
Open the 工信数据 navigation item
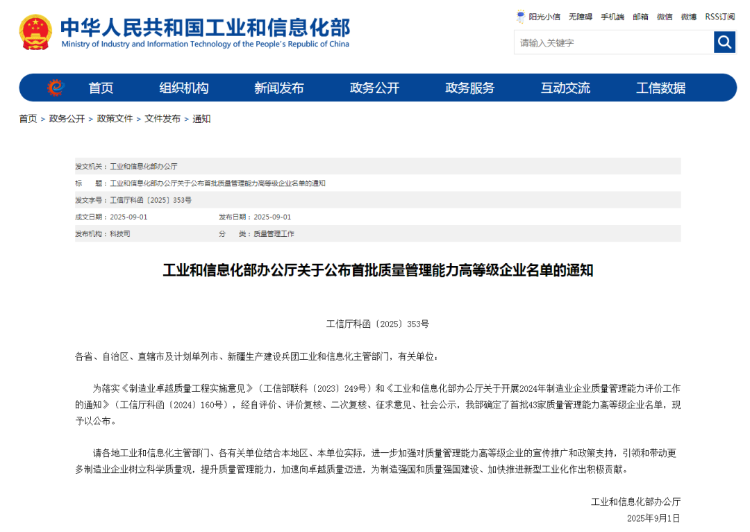[660, 88]
